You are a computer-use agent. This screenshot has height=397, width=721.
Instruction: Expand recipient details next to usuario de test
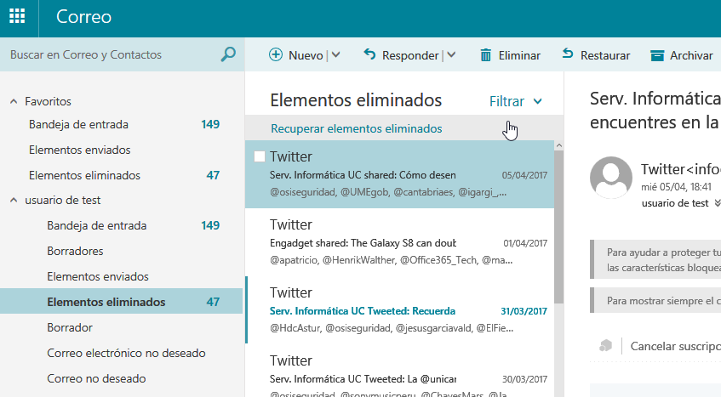tap(717, 203)
